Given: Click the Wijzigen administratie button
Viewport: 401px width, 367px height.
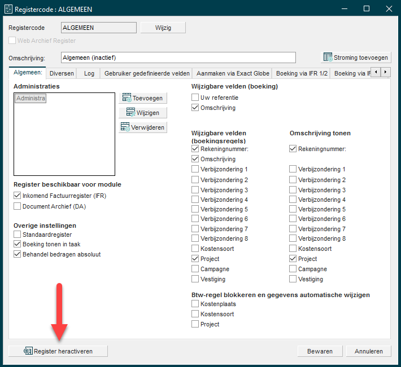Looking at the screenshot, I should coord(143,113).
